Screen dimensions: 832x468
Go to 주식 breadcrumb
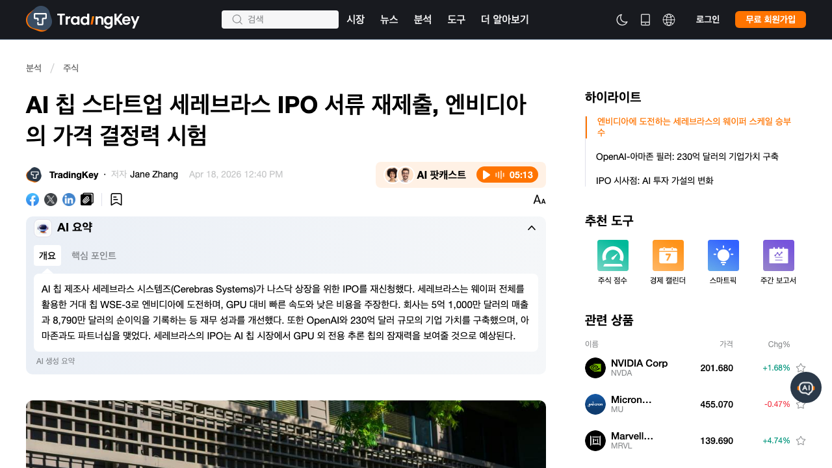71,68
